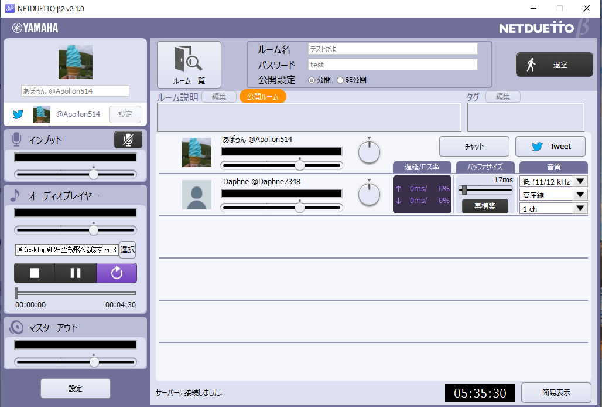Select the 公開 radio button
The image size is (602, 407).
(x=312, y=80)
